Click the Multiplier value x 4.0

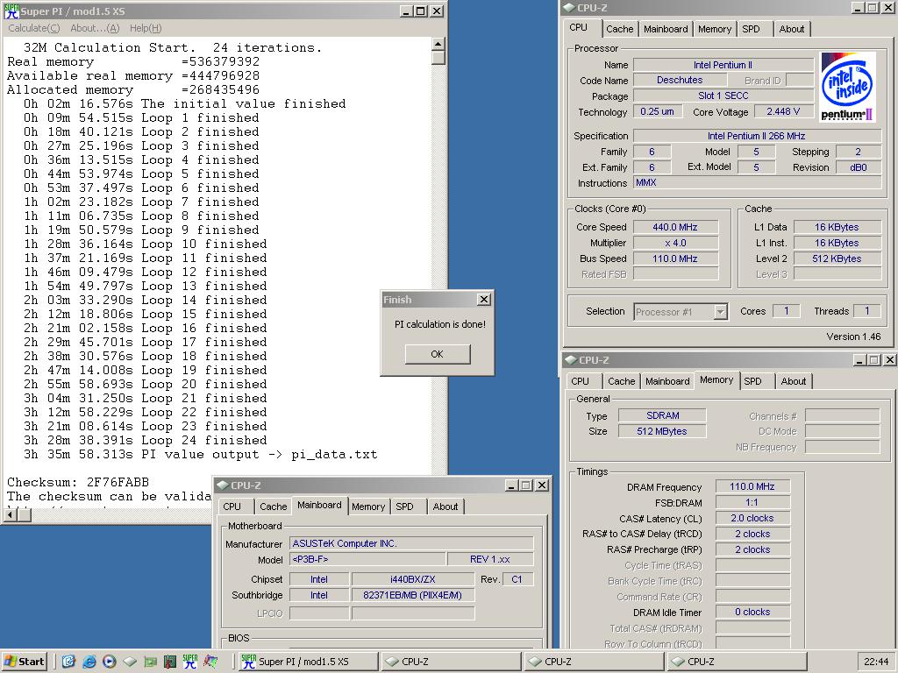[x=675, y=244]
